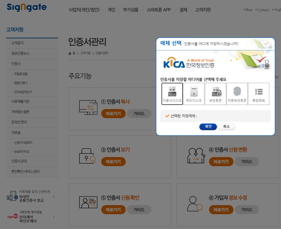Screen dimensions: 281x229
Task: Open the 비대면 공동인증서 발급 banner
Action: click(x=31, y=196)
